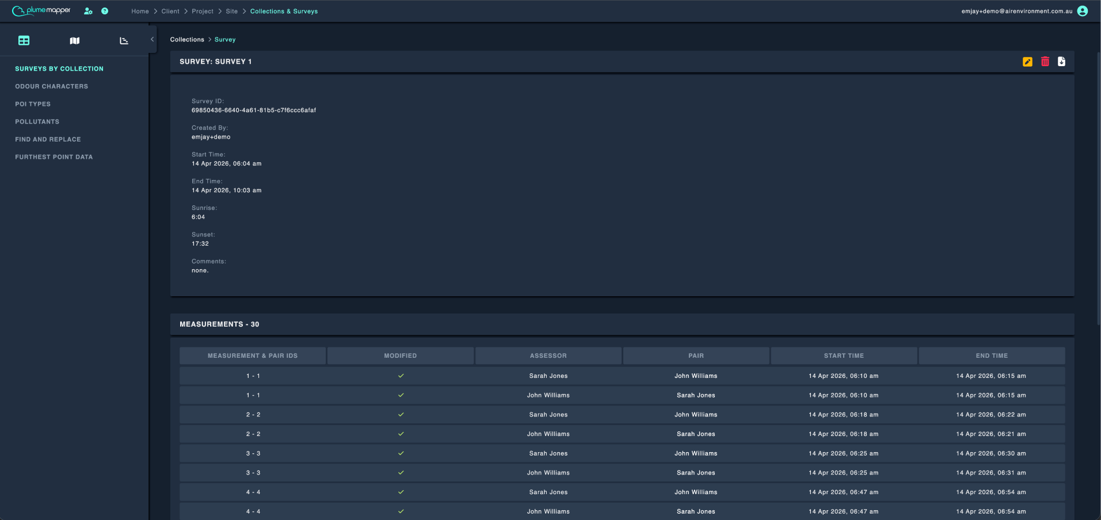Click the Measurement & Pair IDs column header
The width and height of the screenshot is (1101, 520).
[x=253, y=355]
